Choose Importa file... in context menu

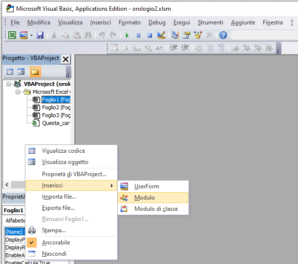point(71,197)
